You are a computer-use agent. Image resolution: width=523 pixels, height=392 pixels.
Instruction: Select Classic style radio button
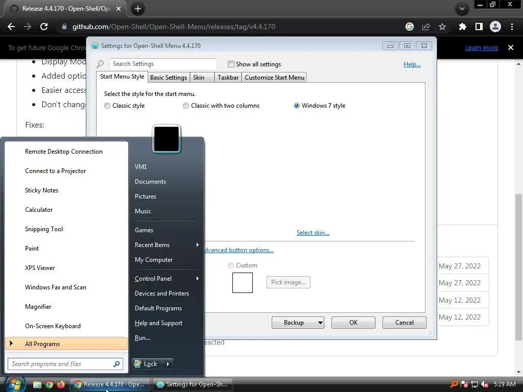point(107,106)
